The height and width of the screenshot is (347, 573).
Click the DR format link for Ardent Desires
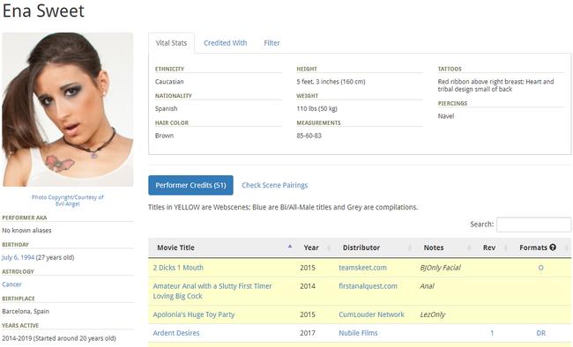(x=541, y=333)
